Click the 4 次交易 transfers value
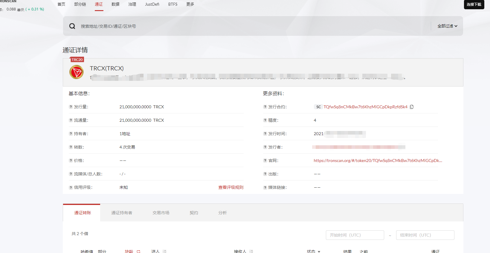The width and height of the screenshot is (490, 253). click(x=127, y=147)
